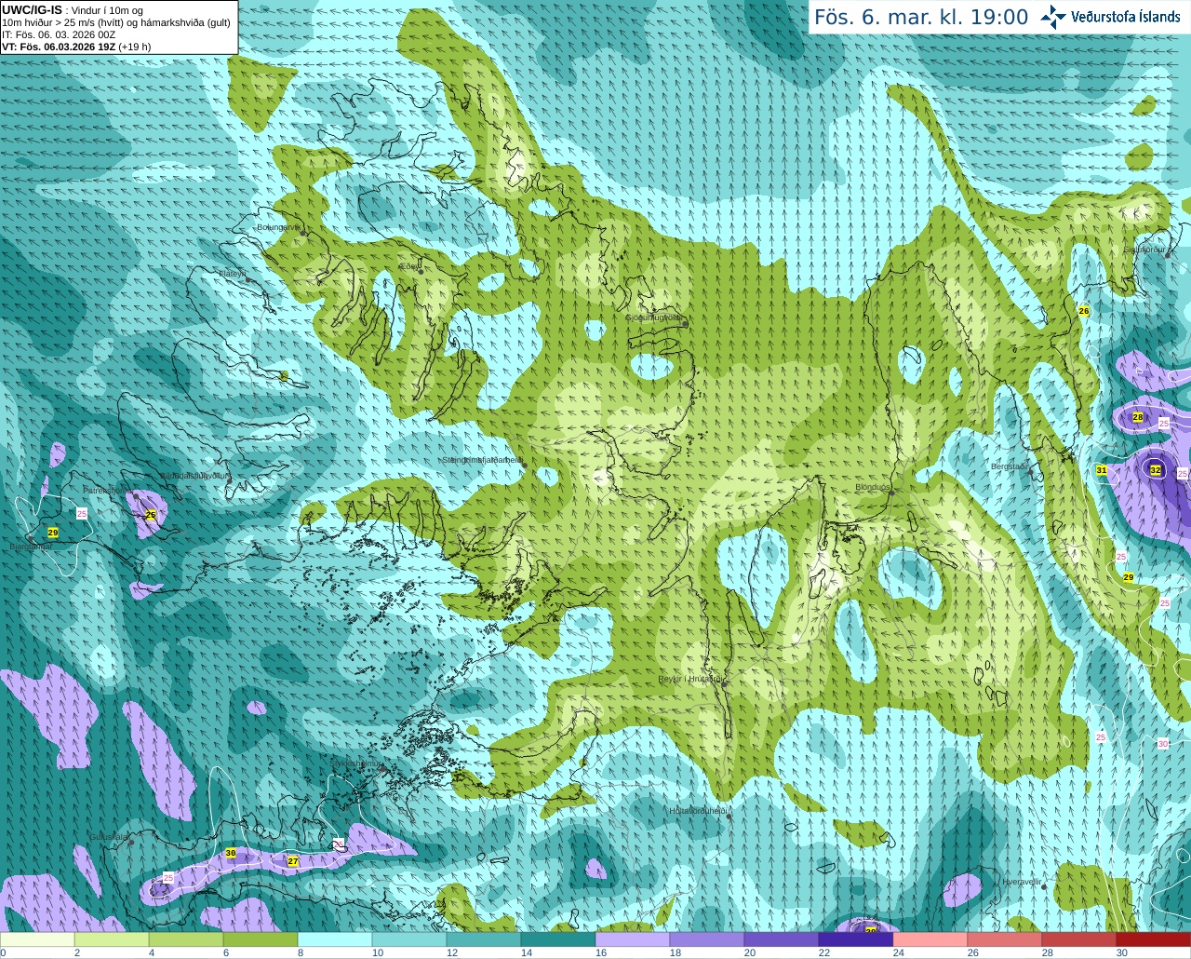1191x959 pixels.
Task: Click the UWC/IG-IS model title
Action: pos(32,10)
